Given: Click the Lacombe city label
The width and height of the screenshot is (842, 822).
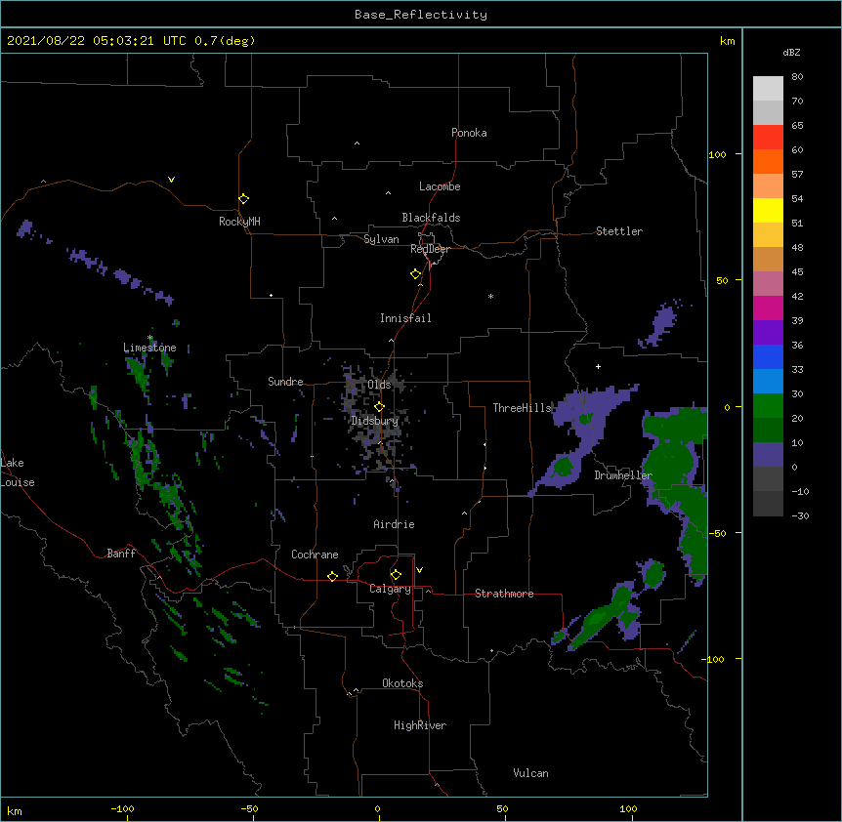Looking at the screenshot, I should coord(440,186).
